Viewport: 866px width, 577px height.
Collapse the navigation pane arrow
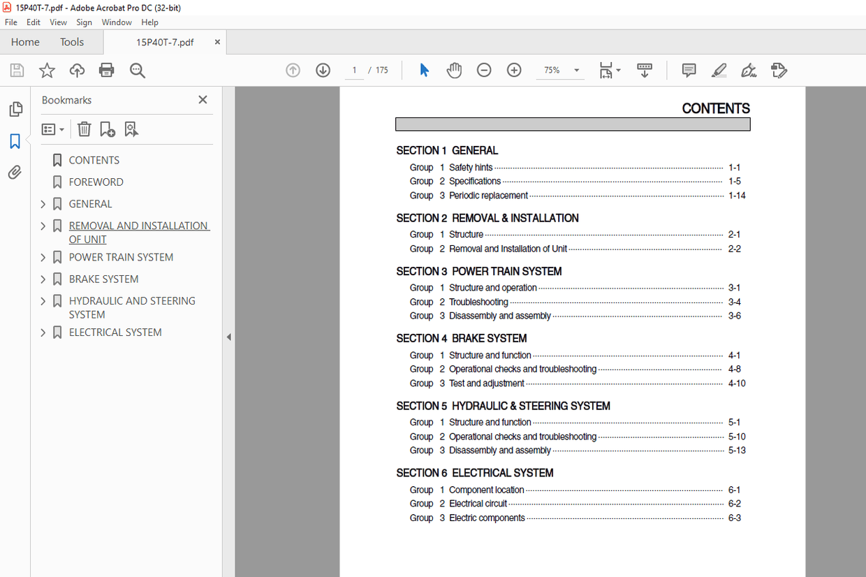[x=228, y=337]
